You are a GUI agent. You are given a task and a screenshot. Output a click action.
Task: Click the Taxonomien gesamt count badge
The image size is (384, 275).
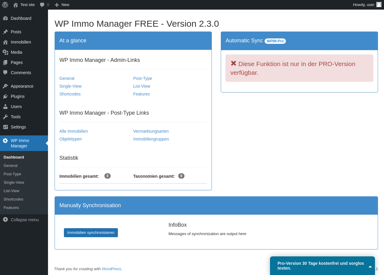(181, 176)
